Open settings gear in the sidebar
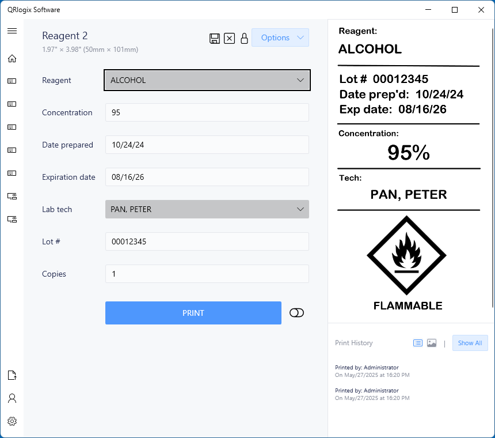Screen dimensions: 495x438 [12, 421]
